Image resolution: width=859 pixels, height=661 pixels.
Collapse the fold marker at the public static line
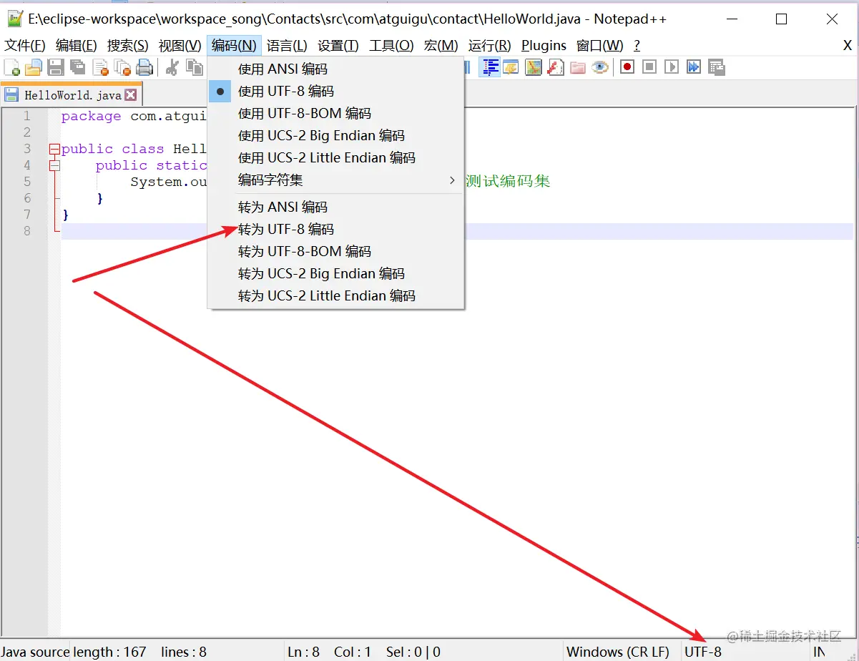point(54,165)
